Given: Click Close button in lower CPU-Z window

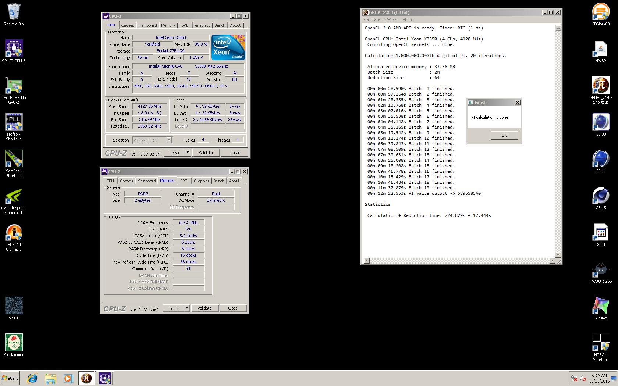Looking at the screenshot, I should [x=233, y=308].
